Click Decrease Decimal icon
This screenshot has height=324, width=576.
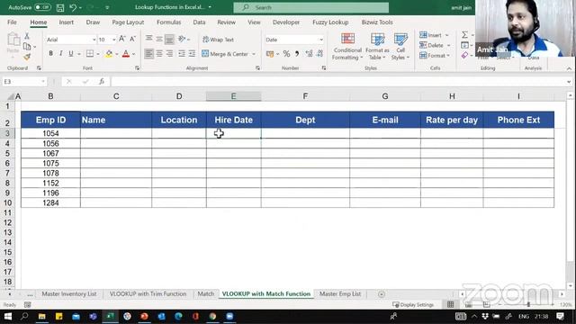(320, 54)
